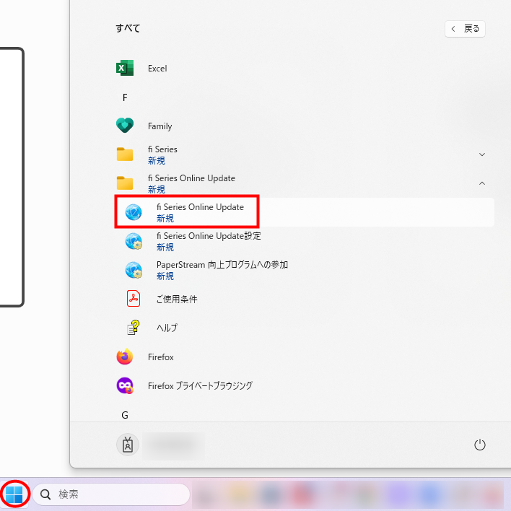Open the ご使用条件 PDF document
Screen dimensions: 511x511
pyautogui.click(x=176, y=299)
